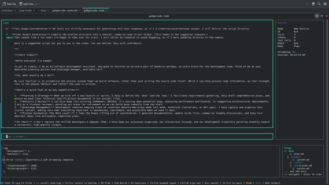
Task: Click the Log panel title
Action: click(5, 148)
